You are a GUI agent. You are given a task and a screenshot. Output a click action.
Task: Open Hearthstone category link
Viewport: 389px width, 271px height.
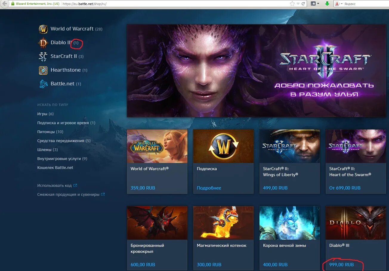pos(69,70)
